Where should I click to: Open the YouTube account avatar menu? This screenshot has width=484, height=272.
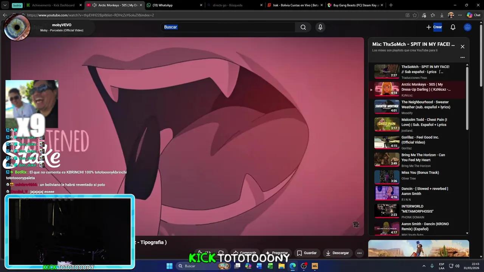468,27
